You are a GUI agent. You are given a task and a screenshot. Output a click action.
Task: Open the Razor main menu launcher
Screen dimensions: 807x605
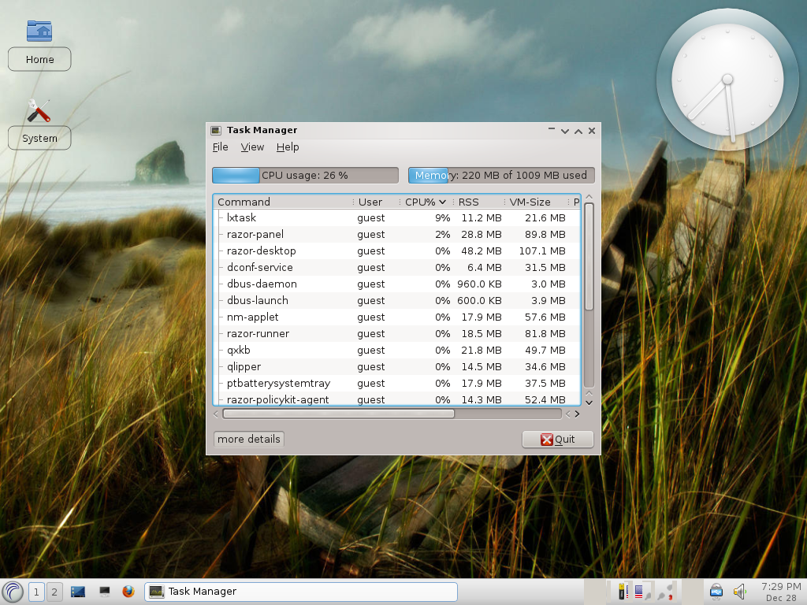click(13, 592)
